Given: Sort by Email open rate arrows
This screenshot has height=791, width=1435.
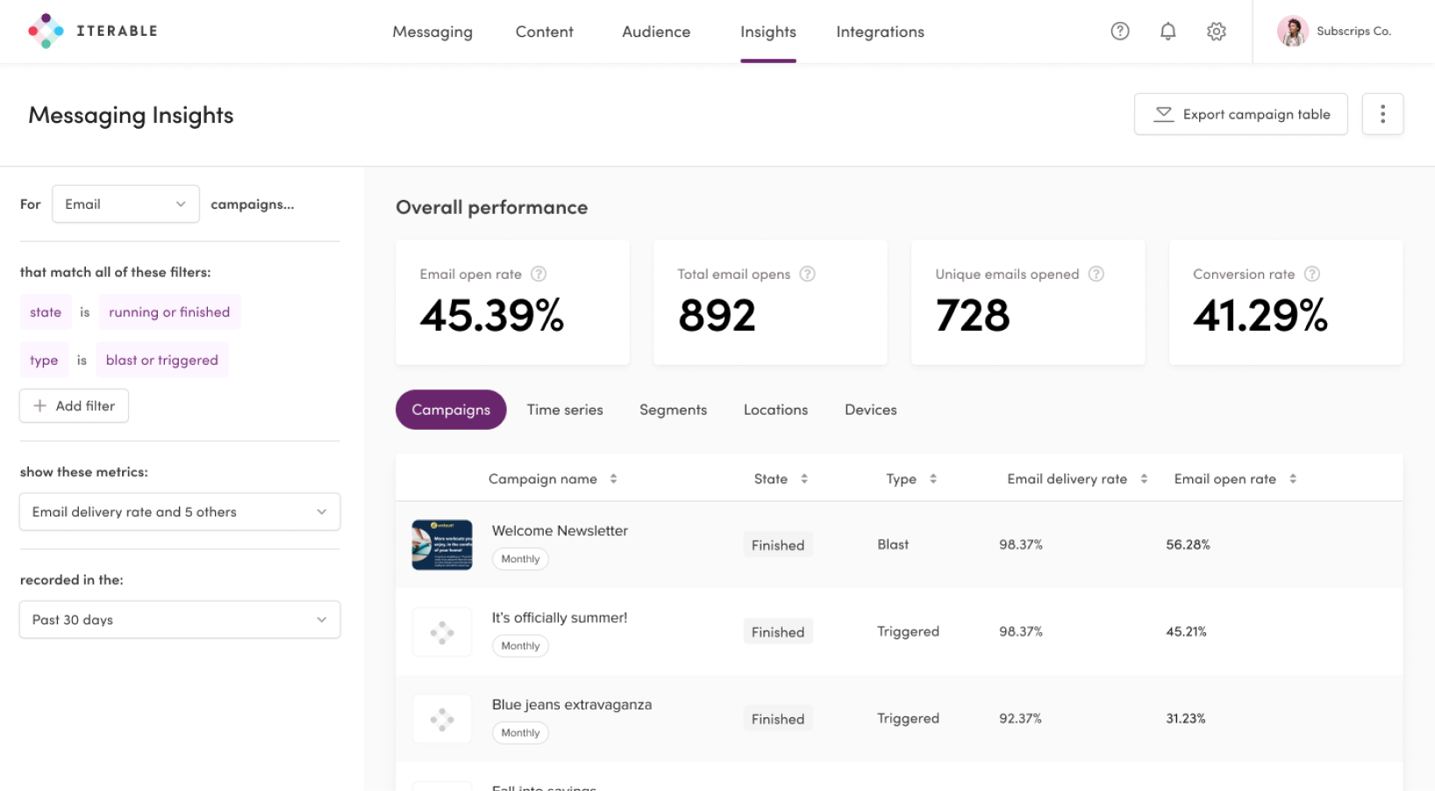Looking at the screenshot, I should coord(1293,479).
